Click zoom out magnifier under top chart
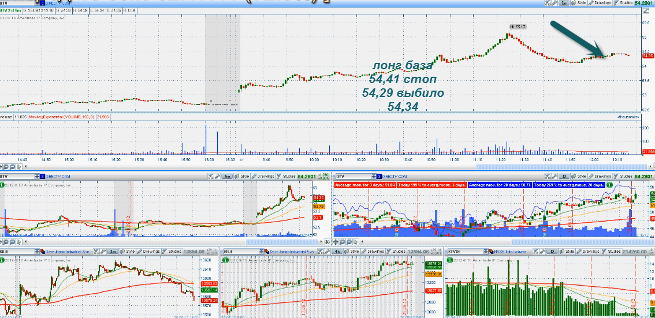 point(13,167)
